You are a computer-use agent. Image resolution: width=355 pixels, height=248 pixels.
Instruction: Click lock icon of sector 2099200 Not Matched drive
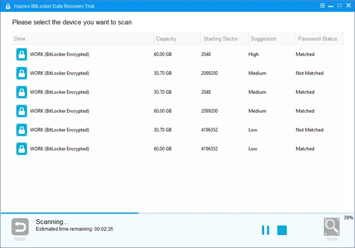tap(22, 73)
